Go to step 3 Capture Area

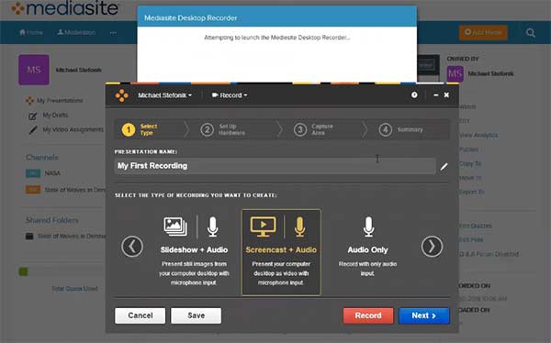(x=313, y=129)
